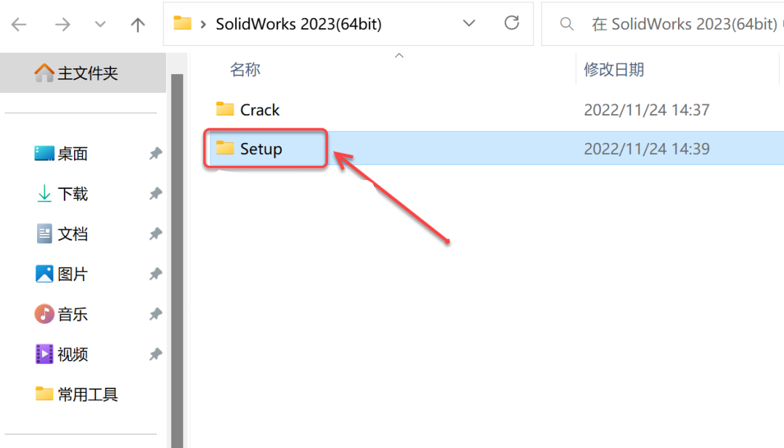Unpin 下载 from quick access
The width and height of the screenshot is (784, 448).
click(155, 194)
